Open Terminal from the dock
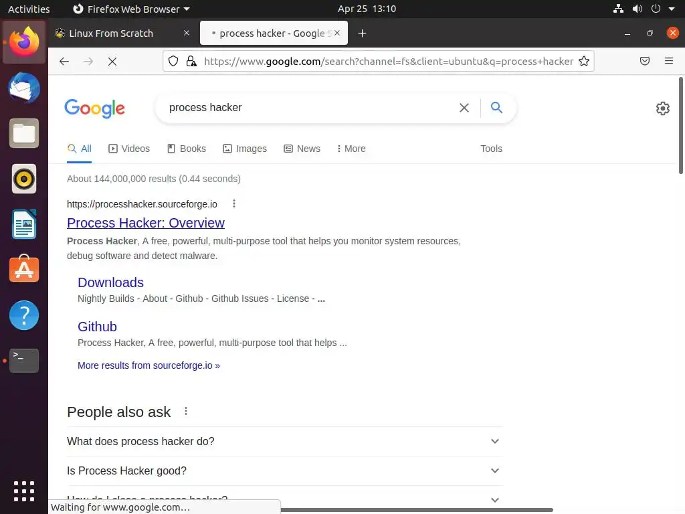The width and height of the screenshot is (685, 514). 24,361
